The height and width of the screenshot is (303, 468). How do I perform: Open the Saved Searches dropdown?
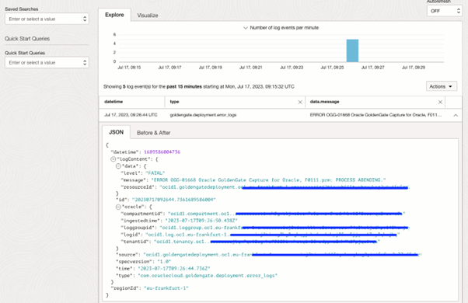pyautogui.click(x=47, y=19)
